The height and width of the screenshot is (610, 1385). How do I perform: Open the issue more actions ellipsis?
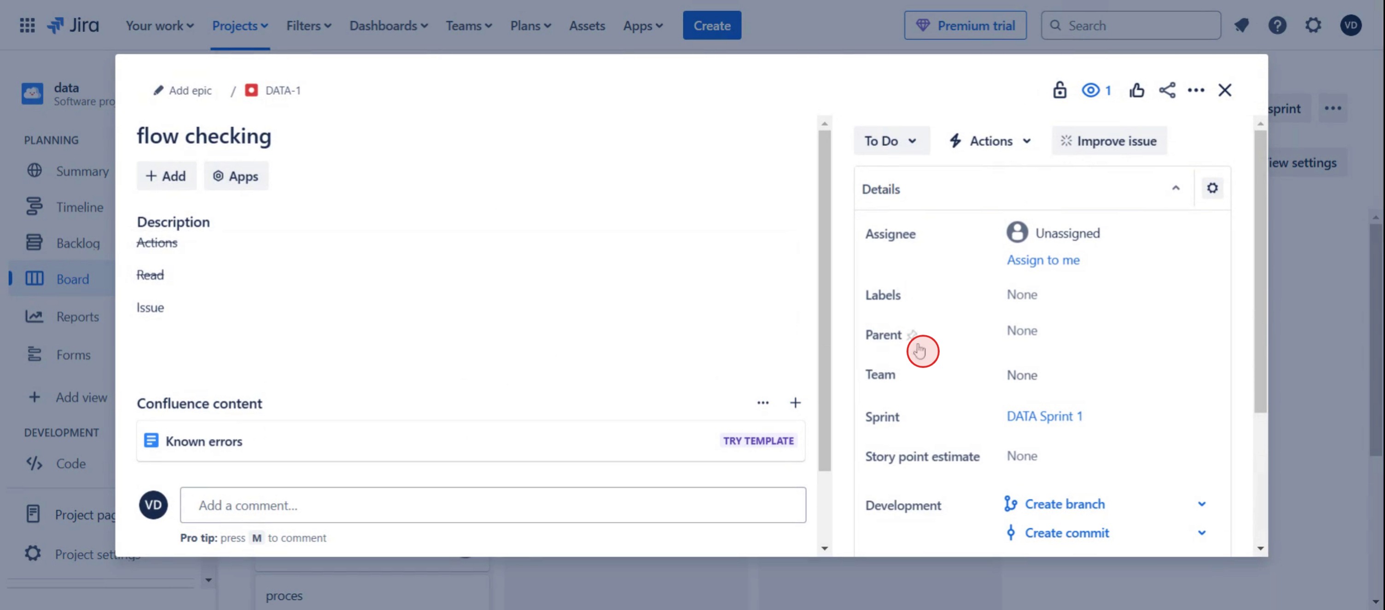point(1195,90)
